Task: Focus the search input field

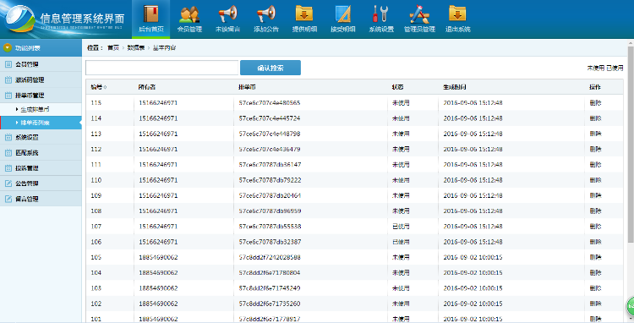Action: pos(161,68)
